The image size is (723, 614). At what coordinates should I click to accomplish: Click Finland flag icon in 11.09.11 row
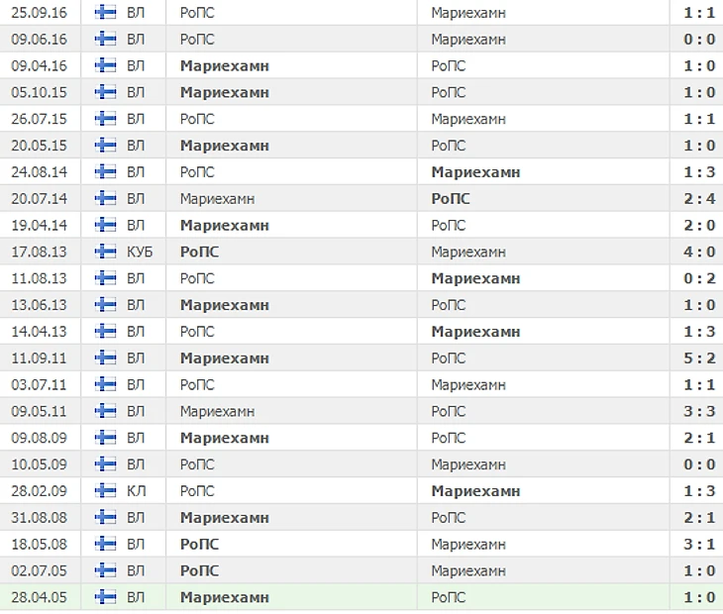pyautogui.click(x=105, y=358)
